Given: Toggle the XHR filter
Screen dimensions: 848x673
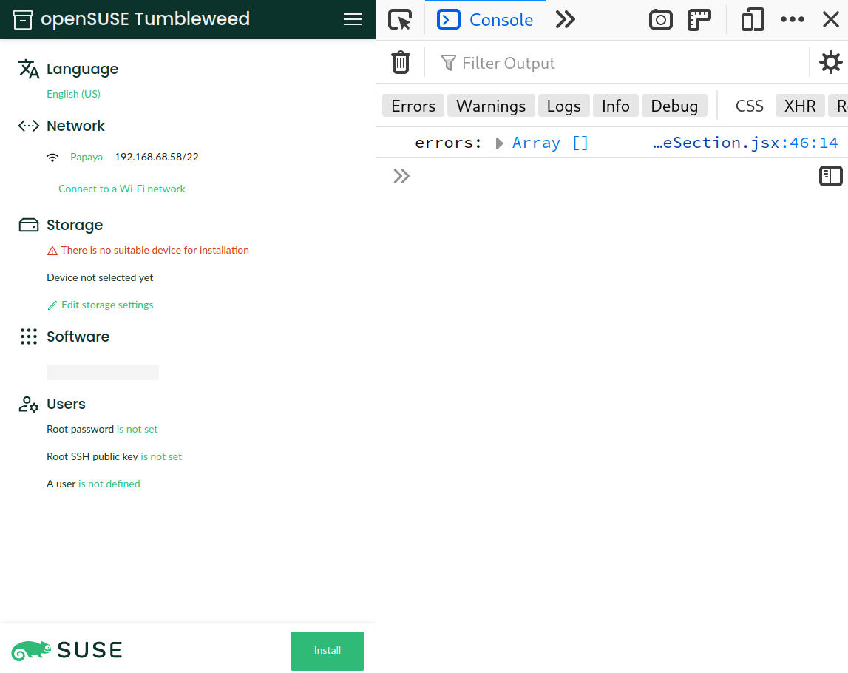Looking at the screenshot, I should (x=800, y=106).
